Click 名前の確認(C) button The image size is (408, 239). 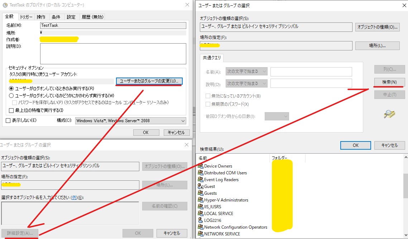pyautogui.click(x=165, y=206)
